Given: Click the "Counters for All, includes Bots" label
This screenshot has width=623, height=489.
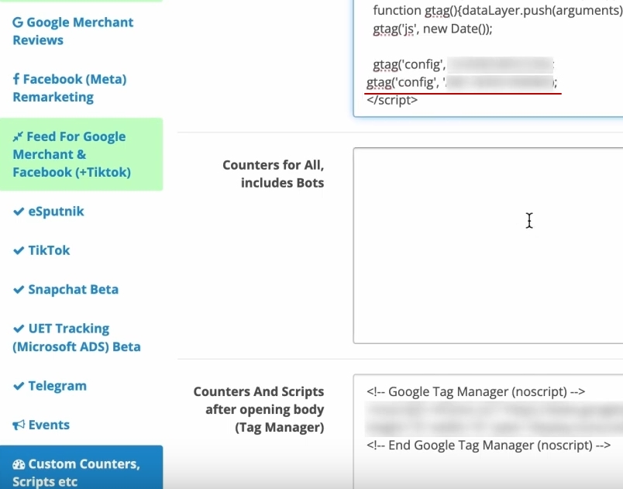Looking at the screenshot, I should coord(273,174).
